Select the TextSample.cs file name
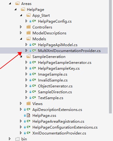Screen dimensions: 113x141 51,98
